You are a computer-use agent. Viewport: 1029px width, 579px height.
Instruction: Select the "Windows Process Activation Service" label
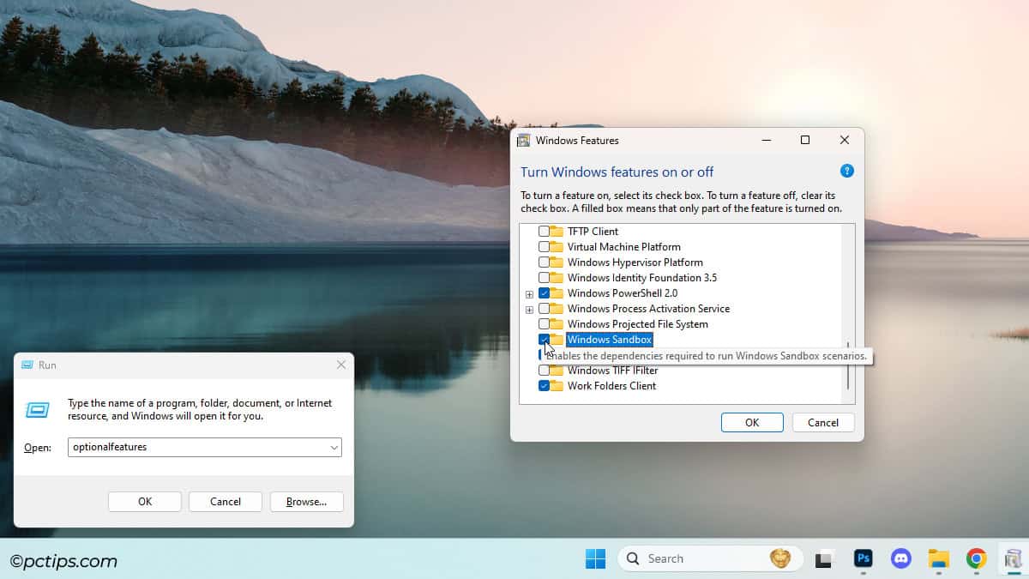click(x=649, y=309)
